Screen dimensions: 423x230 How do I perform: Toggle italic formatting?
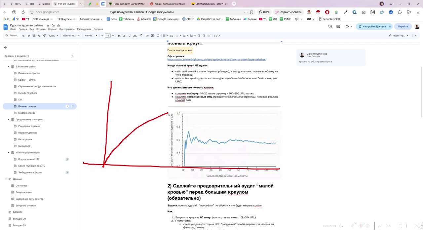[124, 36]
